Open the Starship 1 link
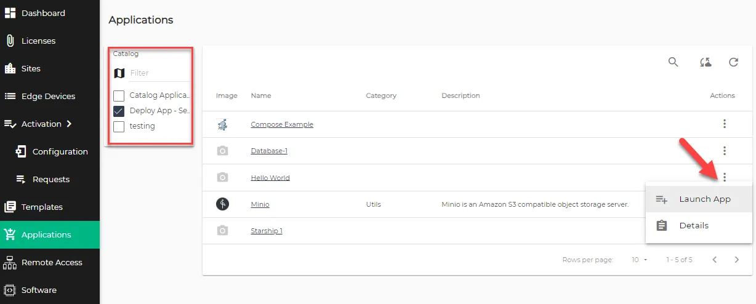756x304 pixels. point(267,231)
